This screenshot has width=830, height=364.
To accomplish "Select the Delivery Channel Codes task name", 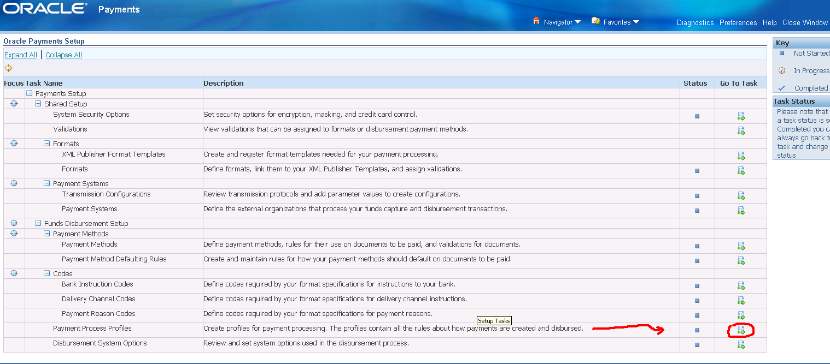I will [98, 299].
